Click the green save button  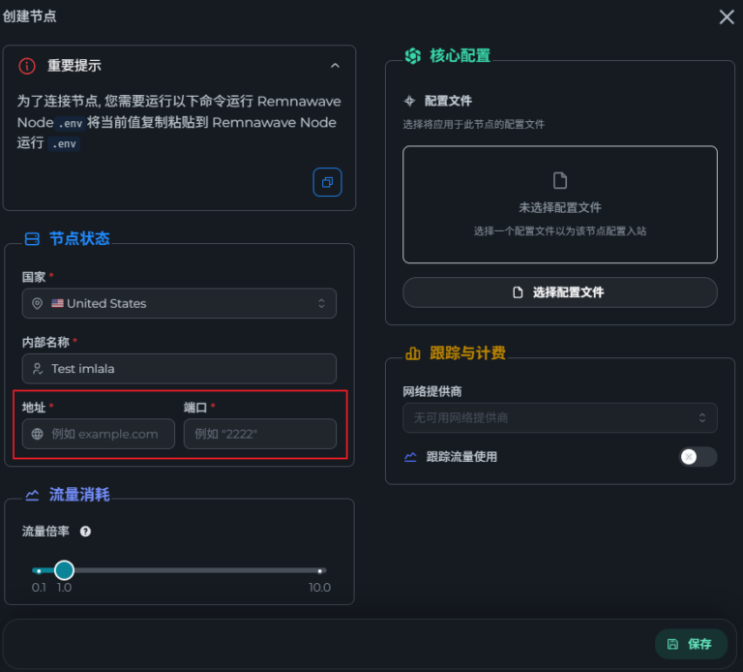click(x=691, y=644)
